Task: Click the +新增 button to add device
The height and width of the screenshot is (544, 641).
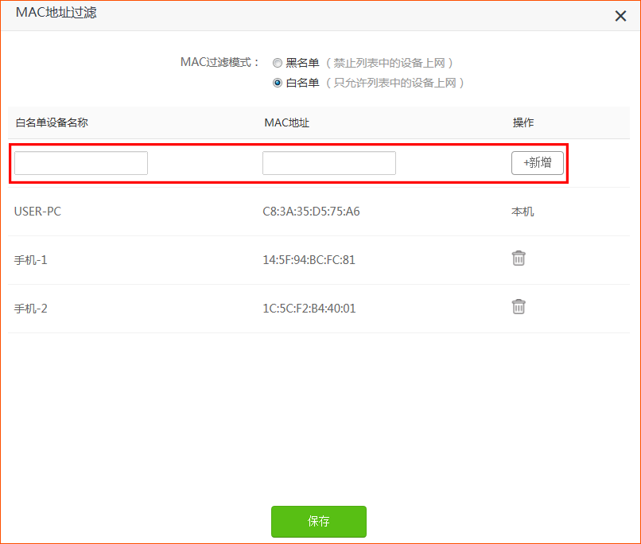Action: (537, 162)
